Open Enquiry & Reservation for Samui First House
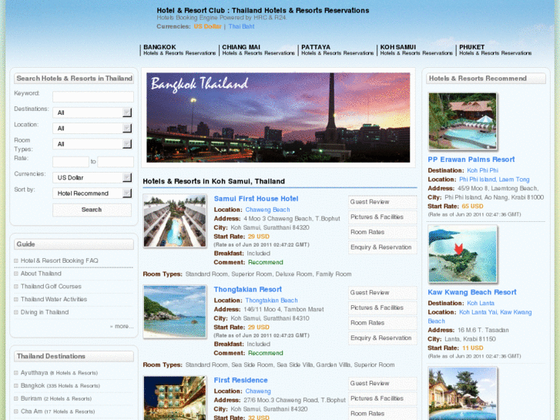560x420 pixels. pos(383,247)
